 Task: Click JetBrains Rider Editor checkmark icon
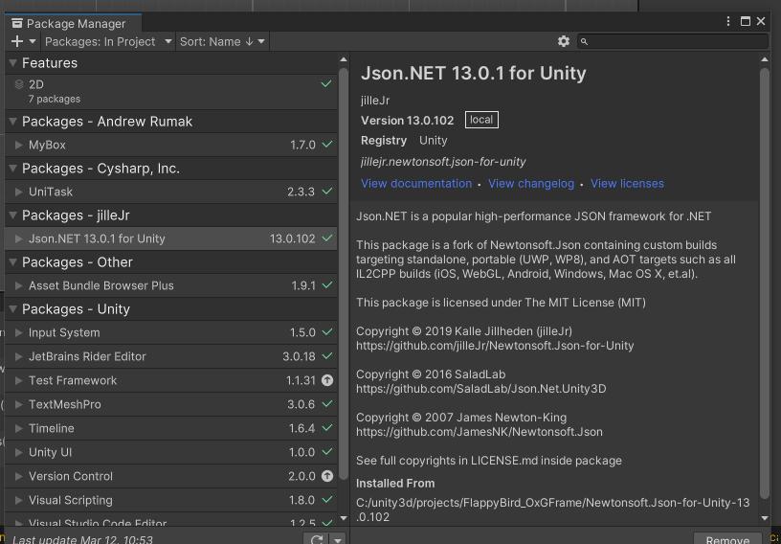(x=326, y=356)
